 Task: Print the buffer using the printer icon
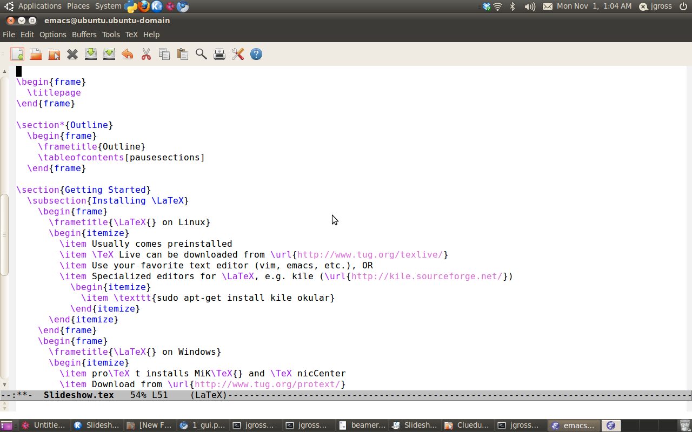(x=219, y=54)
